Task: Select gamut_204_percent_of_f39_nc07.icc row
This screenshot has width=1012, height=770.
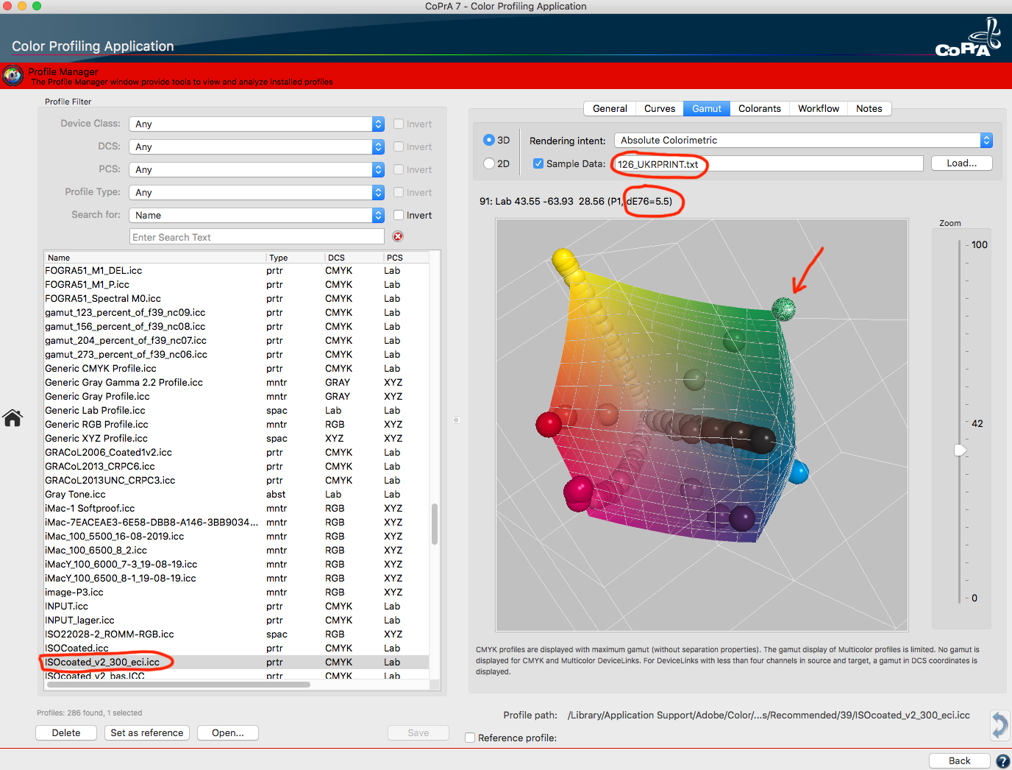Action: click(236, 340)
